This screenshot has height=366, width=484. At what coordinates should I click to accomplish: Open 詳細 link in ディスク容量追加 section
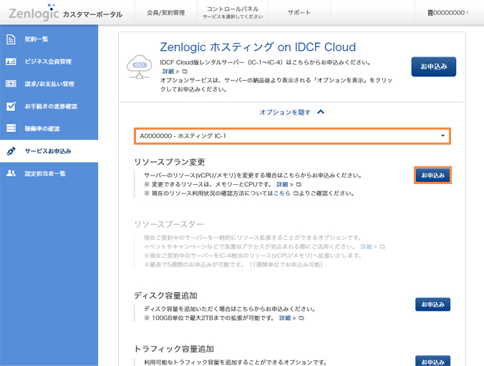[x=287, y=318]
